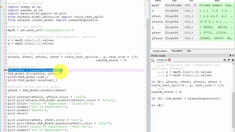Click the #Model Creation comment line
The width and height of the screenshot is (235, 132).
22,67
